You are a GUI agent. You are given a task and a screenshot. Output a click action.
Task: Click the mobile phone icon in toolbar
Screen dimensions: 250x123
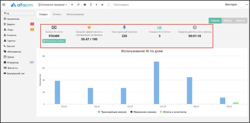pos(91,5)
